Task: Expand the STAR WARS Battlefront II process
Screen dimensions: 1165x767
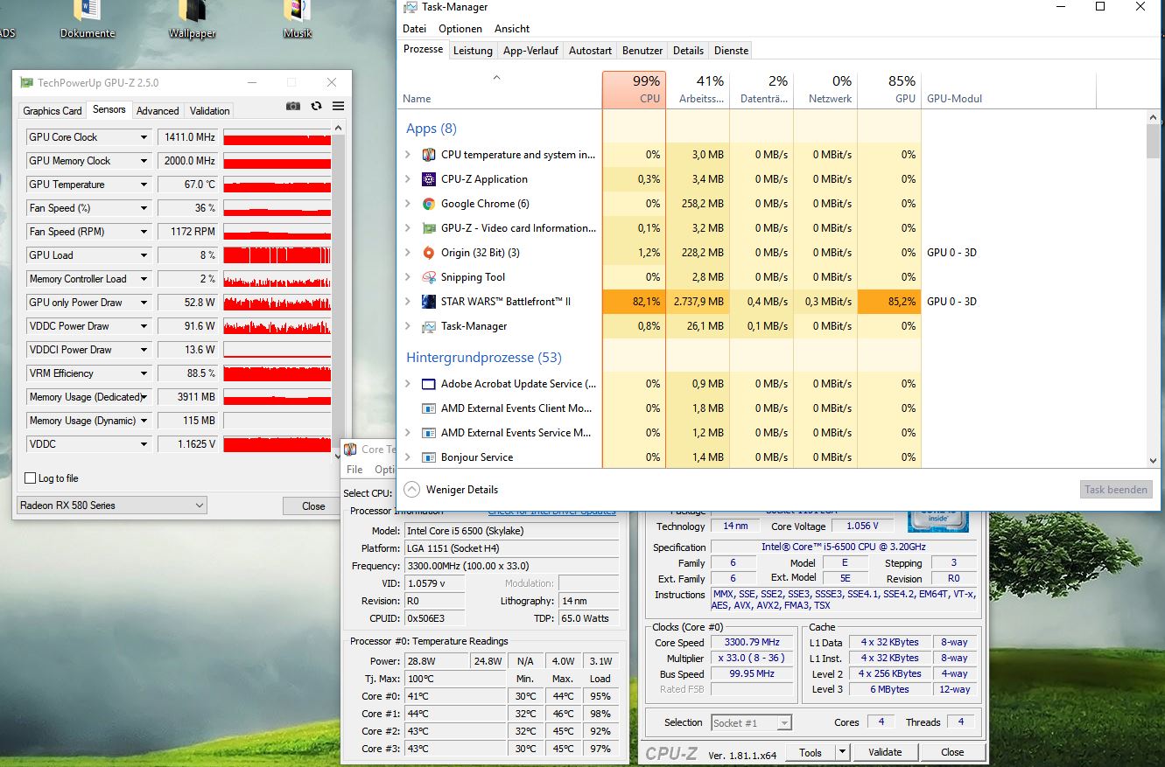Action: [408, 302]
